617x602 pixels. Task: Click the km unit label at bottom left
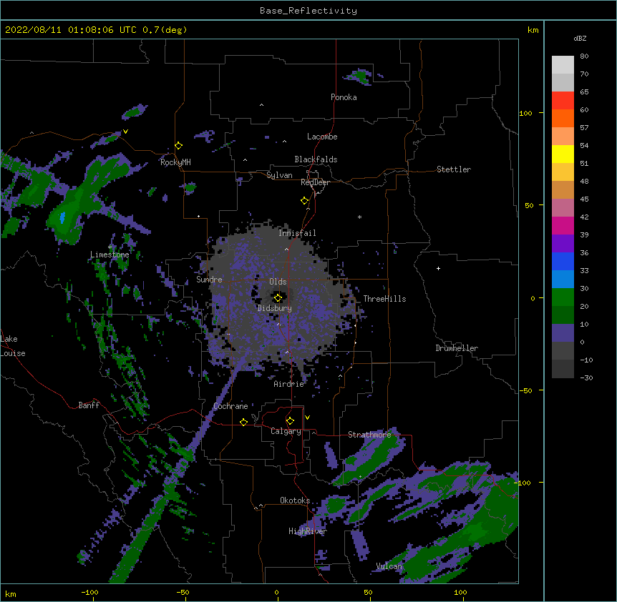click(11, 593)
